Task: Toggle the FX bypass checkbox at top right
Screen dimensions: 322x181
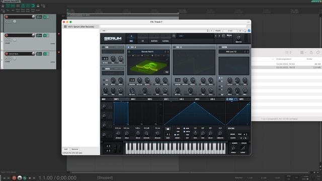Action: pyautogui.click(x=249, y=31)
